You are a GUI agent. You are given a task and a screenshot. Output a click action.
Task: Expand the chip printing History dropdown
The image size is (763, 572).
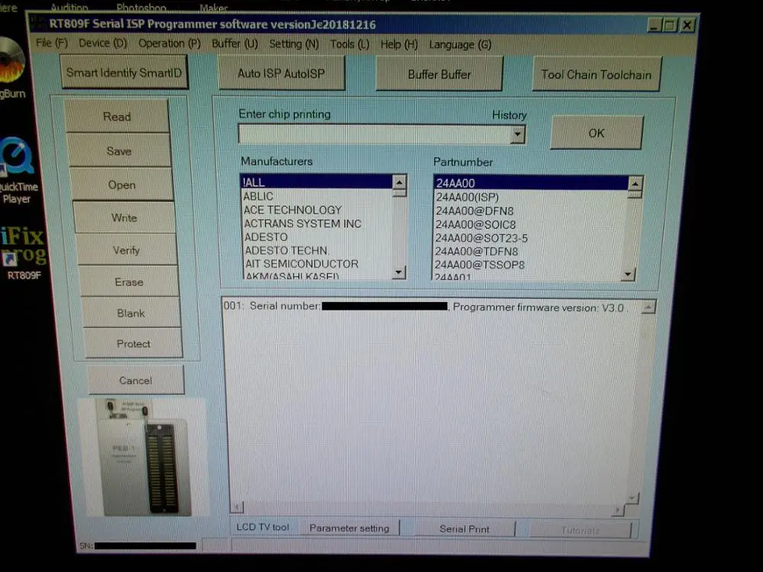tap(518, 134)
